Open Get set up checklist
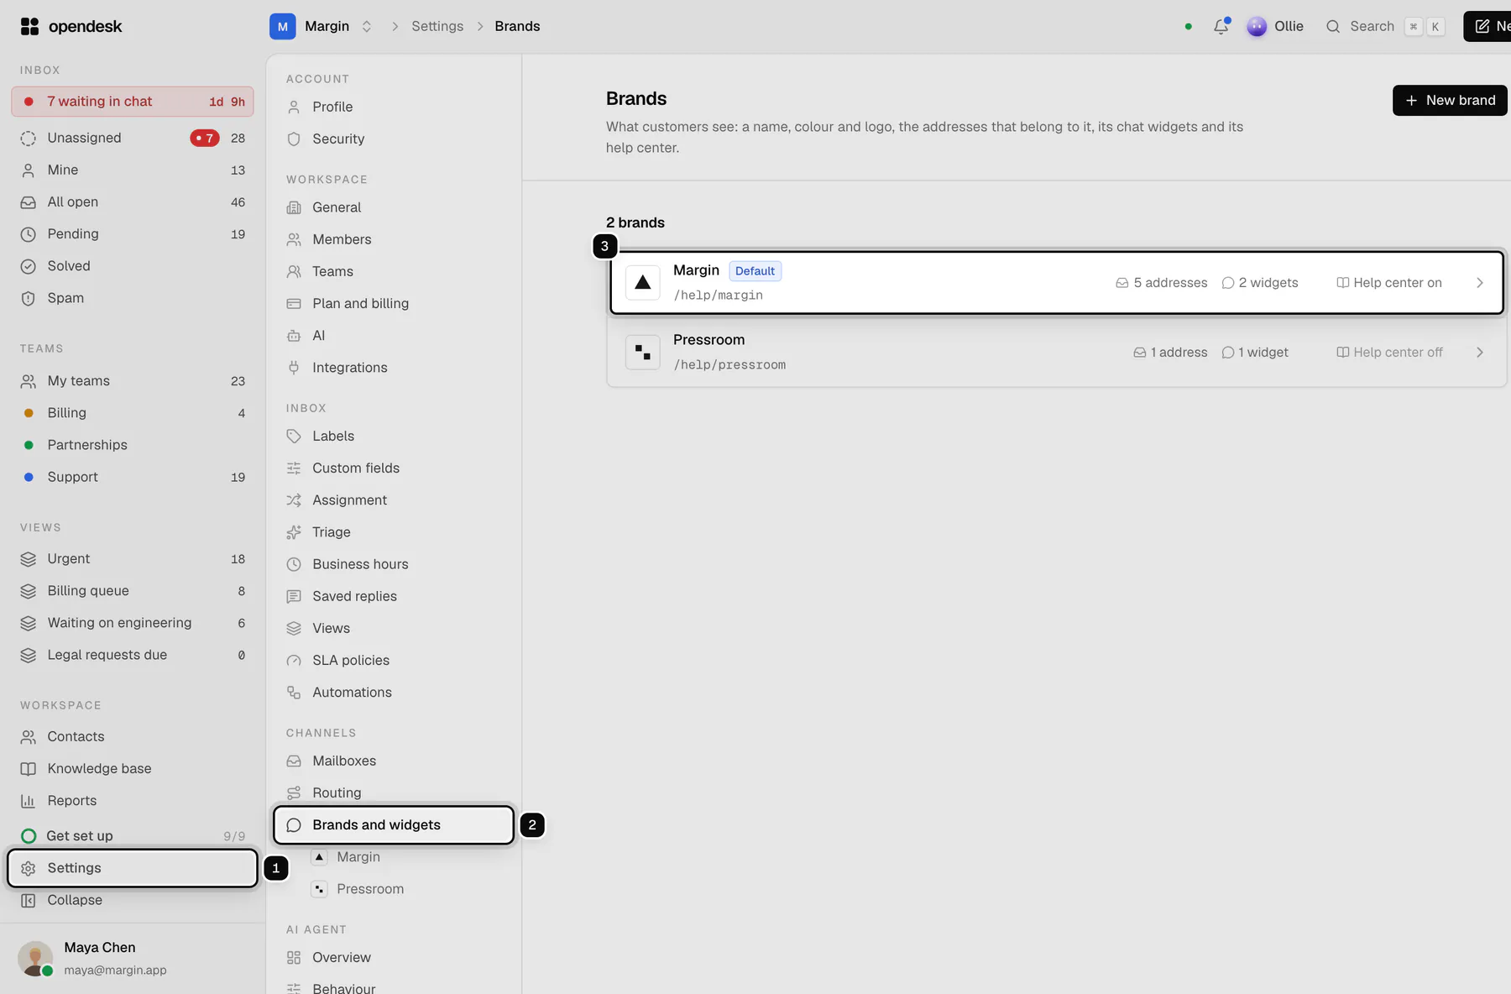1511x994 pixels. click(x=133, y=836)
